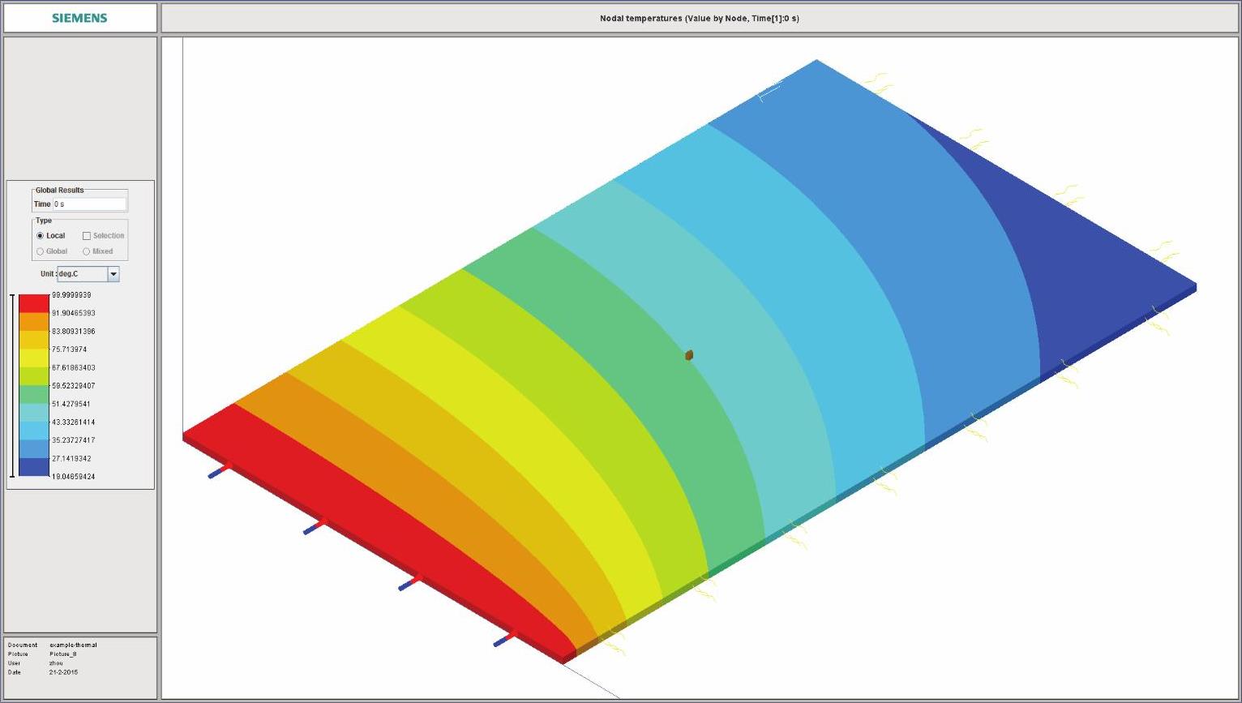Click the example-thermal document name
The image size is (1242, 703).
[x=73, y=645]
